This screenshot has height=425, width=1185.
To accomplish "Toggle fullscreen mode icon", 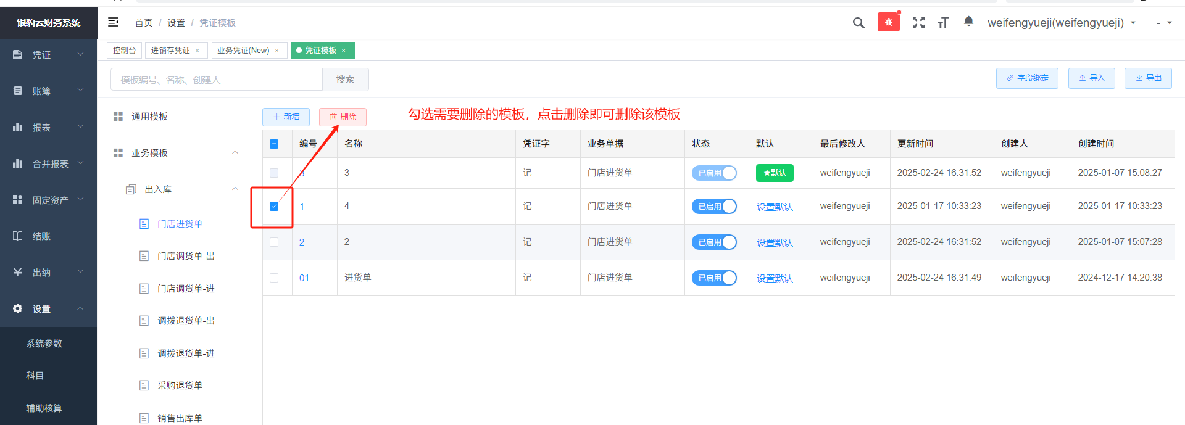I will tap(918, 23).
